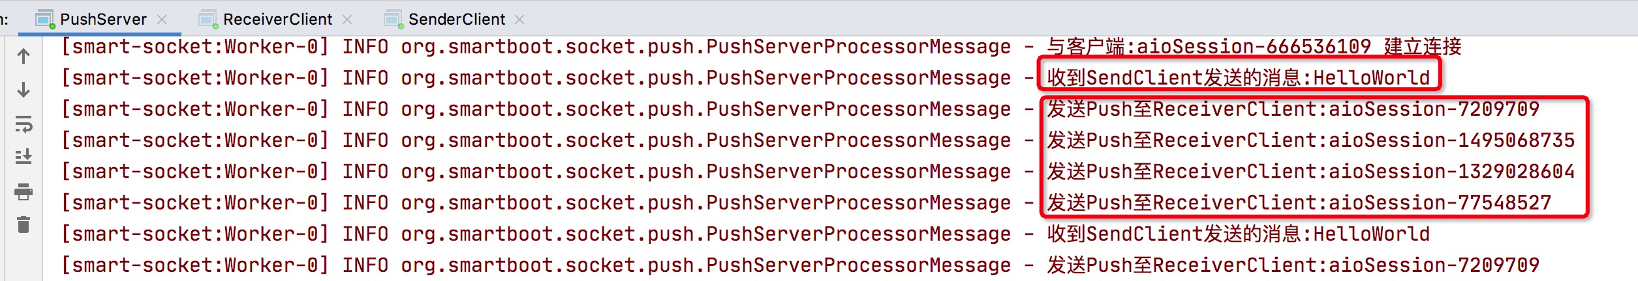
Task: Clear console output with trash icon
Action: coord(23,225)
